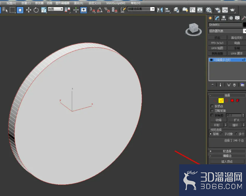The height and width of the screenshot is (196, 246).
Task: Enable the 忽略背面 Ignore Backfacing checkbox
Action: pyautogui.click(x=212, y=110)
